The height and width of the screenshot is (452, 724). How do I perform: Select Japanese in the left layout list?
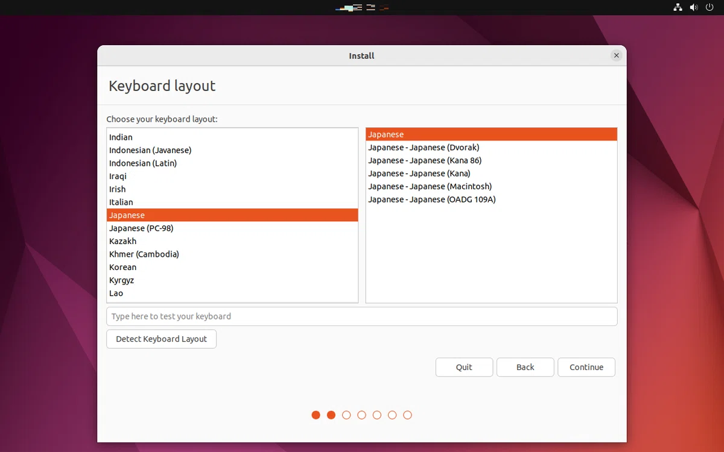(232, 215)
